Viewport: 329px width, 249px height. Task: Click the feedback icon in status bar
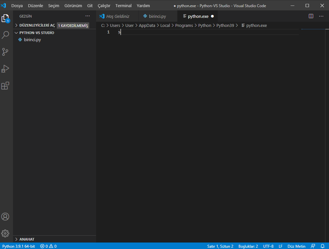point(313,246)
